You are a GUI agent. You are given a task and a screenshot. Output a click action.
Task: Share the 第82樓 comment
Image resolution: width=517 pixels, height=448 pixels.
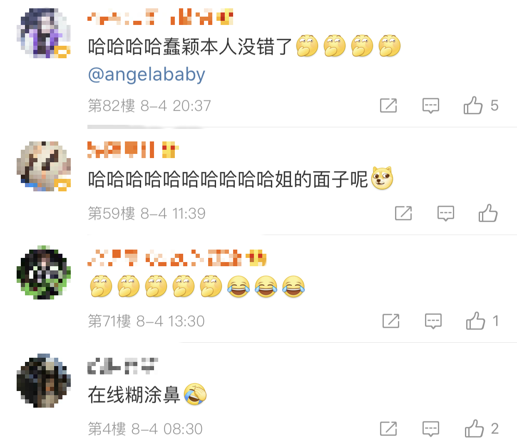388,105
